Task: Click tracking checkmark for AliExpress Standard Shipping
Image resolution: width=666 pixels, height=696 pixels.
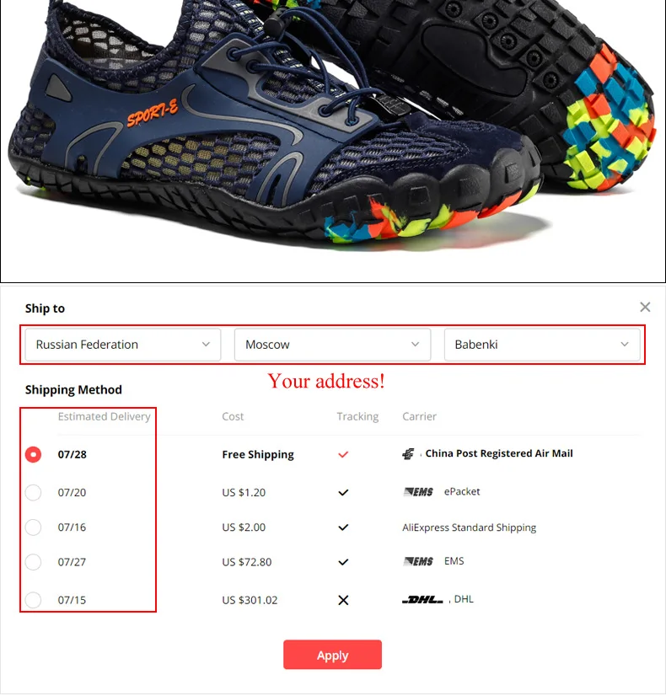Action: click(343, 527)
